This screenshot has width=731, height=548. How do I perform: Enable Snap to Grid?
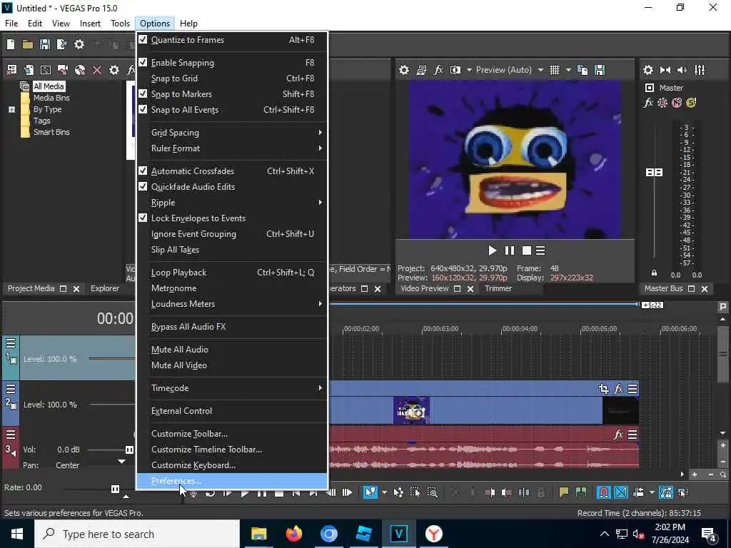click(232, 78)
